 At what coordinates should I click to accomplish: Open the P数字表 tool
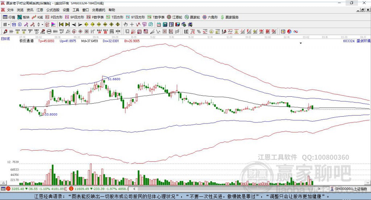coord(95,17)
